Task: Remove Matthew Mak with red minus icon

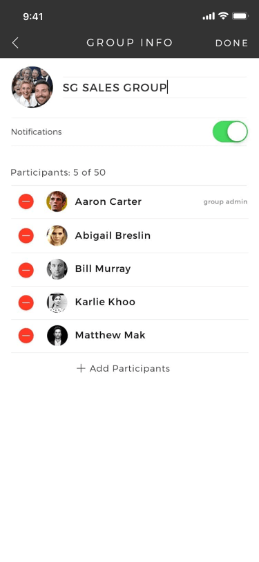Action: (x=26, y=336)
